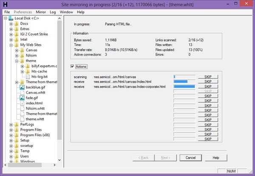Select the NAsim.whtt file icon
Image resolution: width=255 pixels, height=176 pixels.
click(22, 109)
